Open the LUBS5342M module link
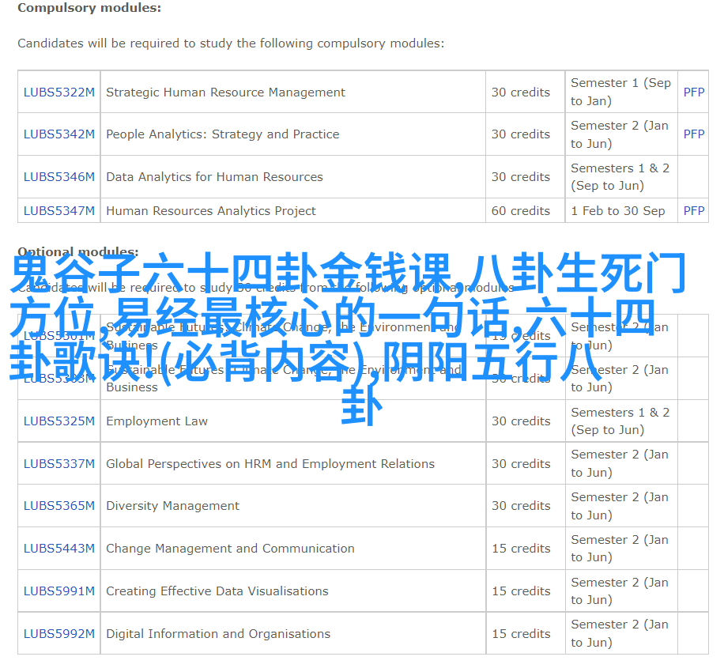 59,134
